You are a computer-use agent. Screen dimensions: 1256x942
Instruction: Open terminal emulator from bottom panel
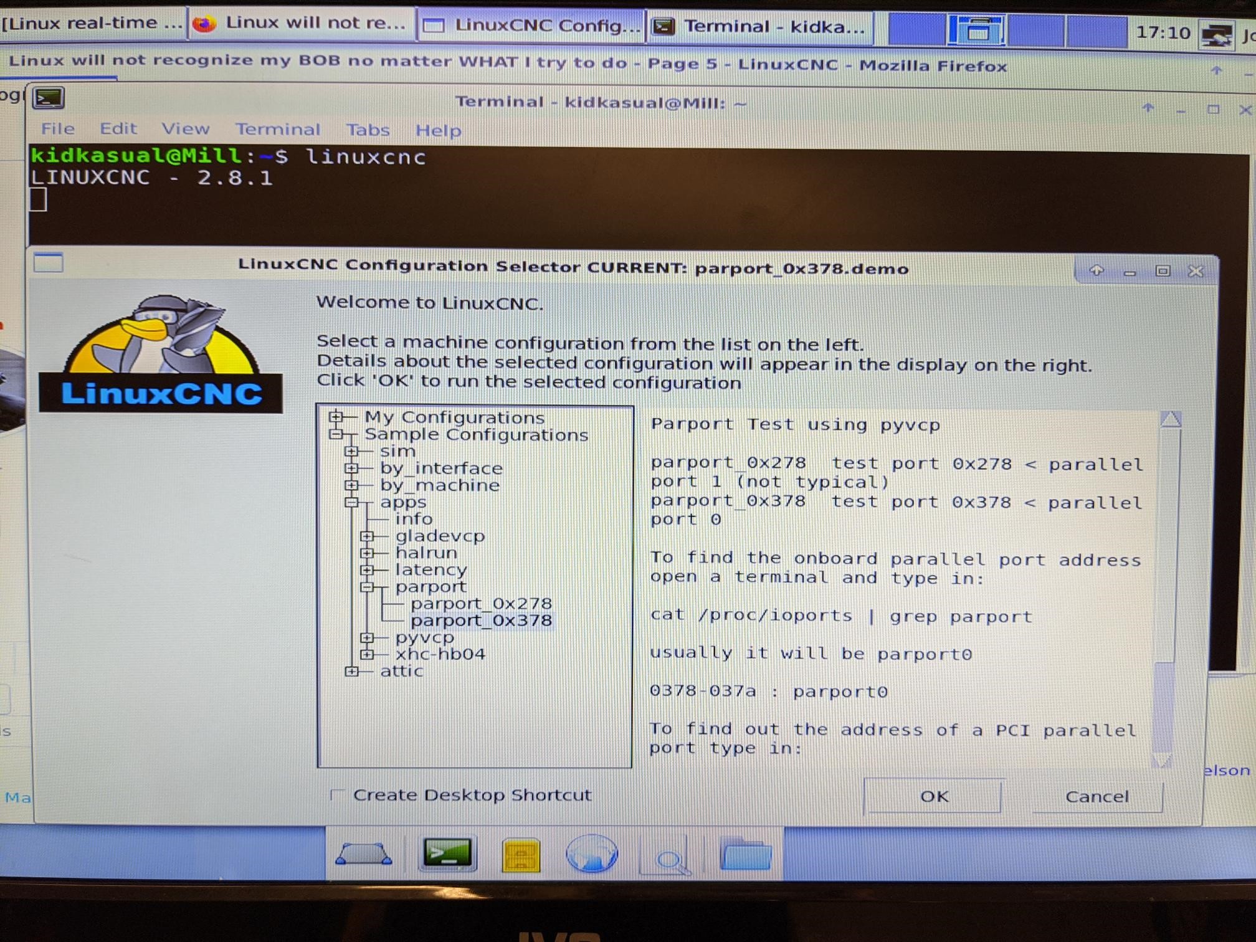[447, 854]
